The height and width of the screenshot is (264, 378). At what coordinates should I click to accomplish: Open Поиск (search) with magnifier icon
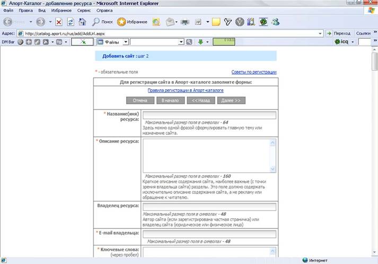[x=102, y=22]
